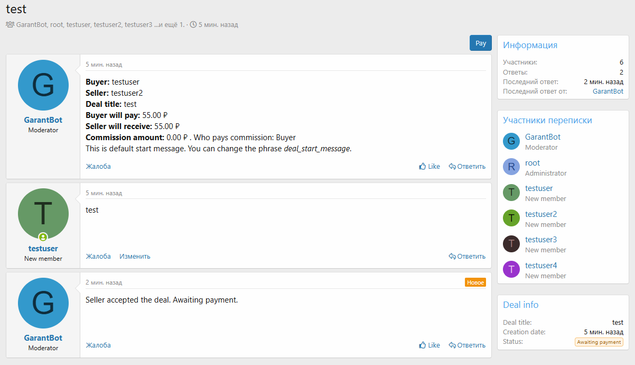Image resolution: width=635 pixels, height=365 pixels.
Task: Click root's avatar in participants list
Action: 511,167
